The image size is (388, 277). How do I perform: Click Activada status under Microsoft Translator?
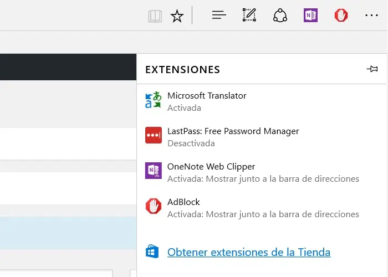[184, 108]
